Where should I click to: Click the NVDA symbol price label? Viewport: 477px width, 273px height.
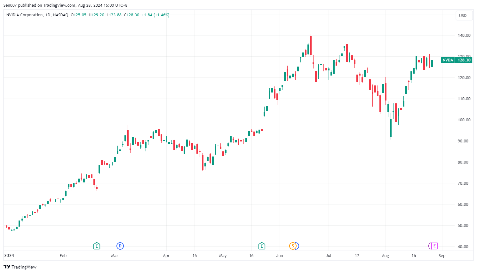click(x=448, y=60)
